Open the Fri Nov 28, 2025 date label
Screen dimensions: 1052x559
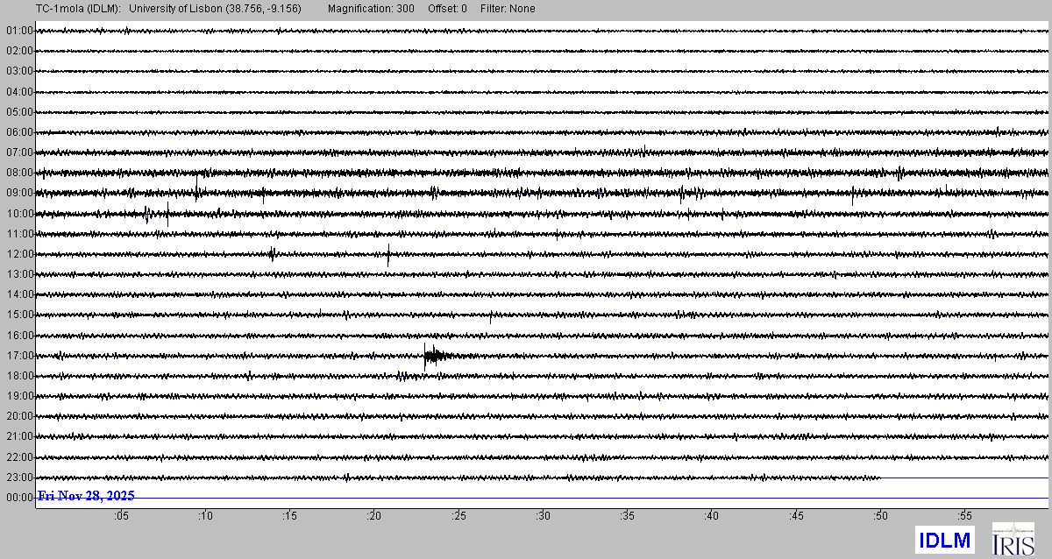pyautogui.click(x=86, y=496)
